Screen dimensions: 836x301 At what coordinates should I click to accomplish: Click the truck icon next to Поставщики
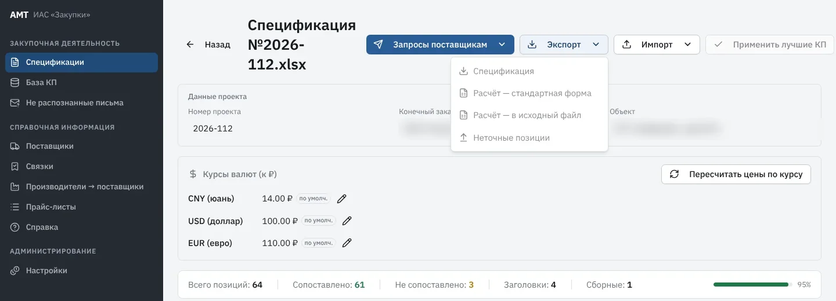click(x=15, y=146)
